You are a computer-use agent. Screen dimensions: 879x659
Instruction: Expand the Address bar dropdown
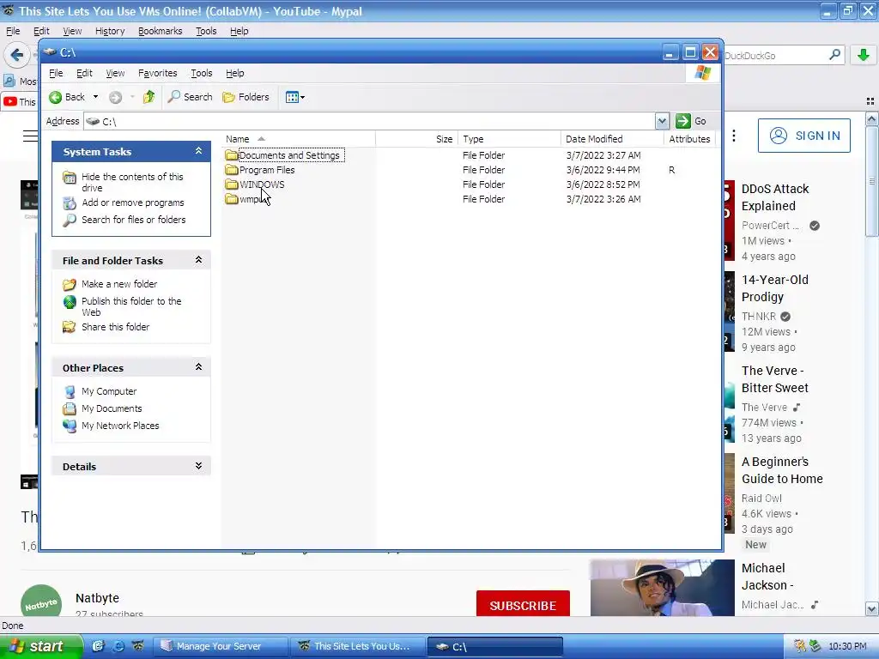click(x=662, y=121)
